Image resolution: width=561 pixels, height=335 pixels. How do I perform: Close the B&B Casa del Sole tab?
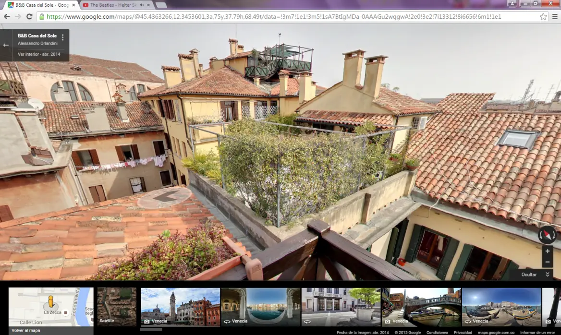coord(73,5)
